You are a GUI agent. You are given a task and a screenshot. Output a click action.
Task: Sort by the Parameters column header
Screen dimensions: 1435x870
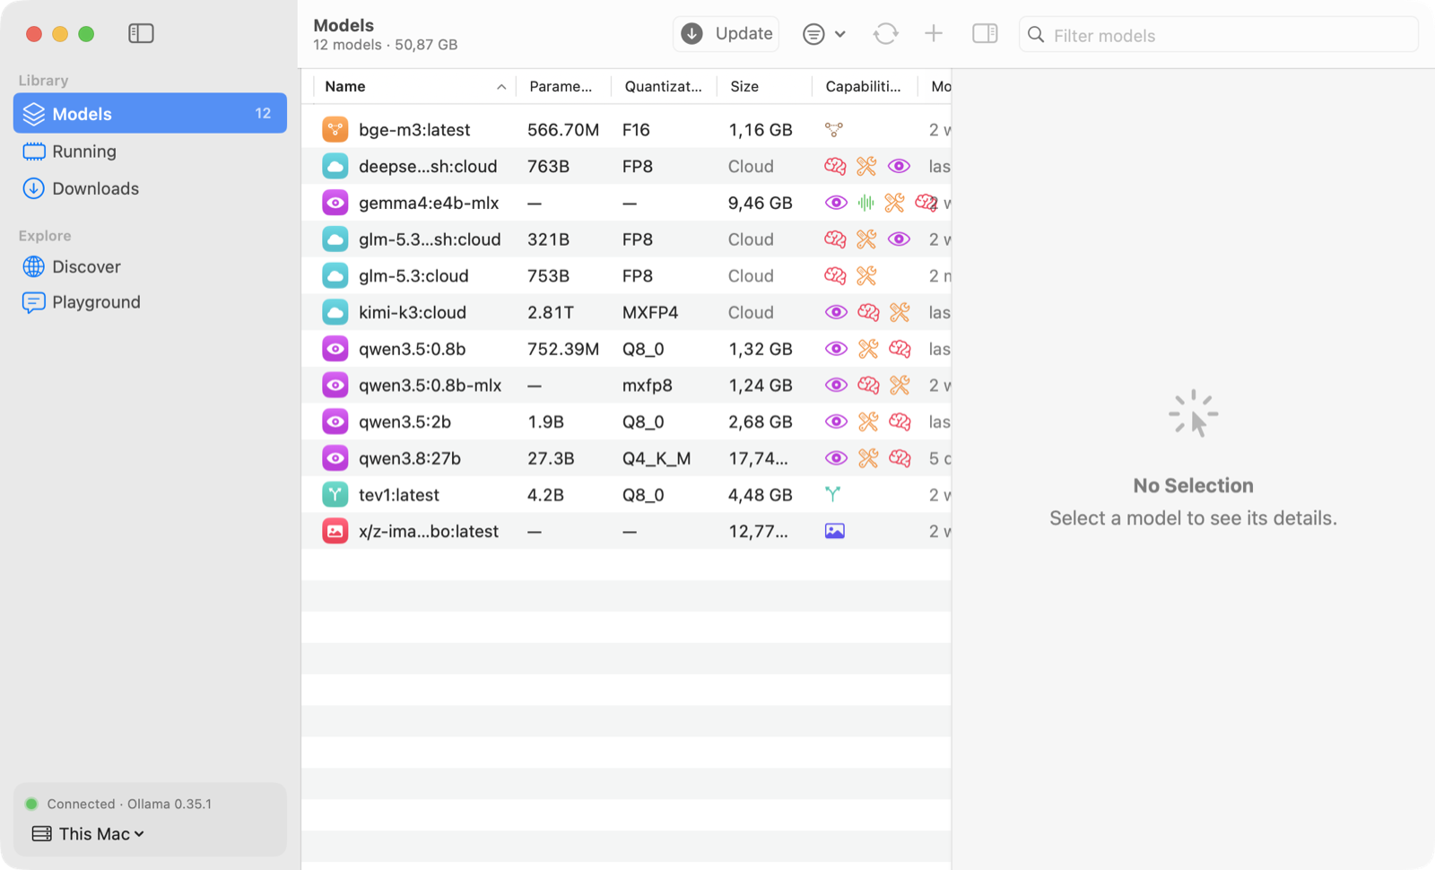[561, 86]
